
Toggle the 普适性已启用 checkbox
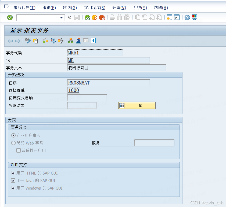[x=19, y=150]
